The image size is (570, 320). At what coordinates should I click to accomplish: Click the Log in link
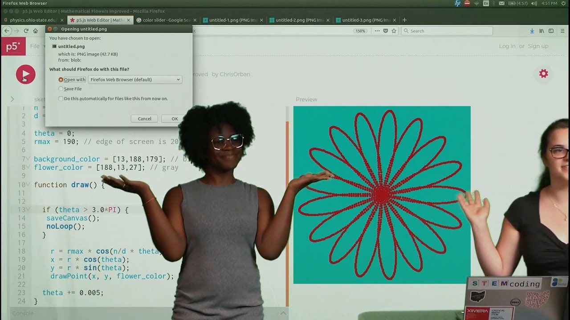(x=507, y=46)
